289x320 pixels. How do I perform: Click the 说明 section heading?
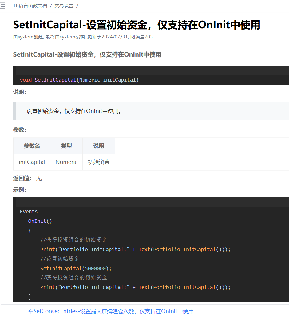pyautogui.click(x=19, y=92)
